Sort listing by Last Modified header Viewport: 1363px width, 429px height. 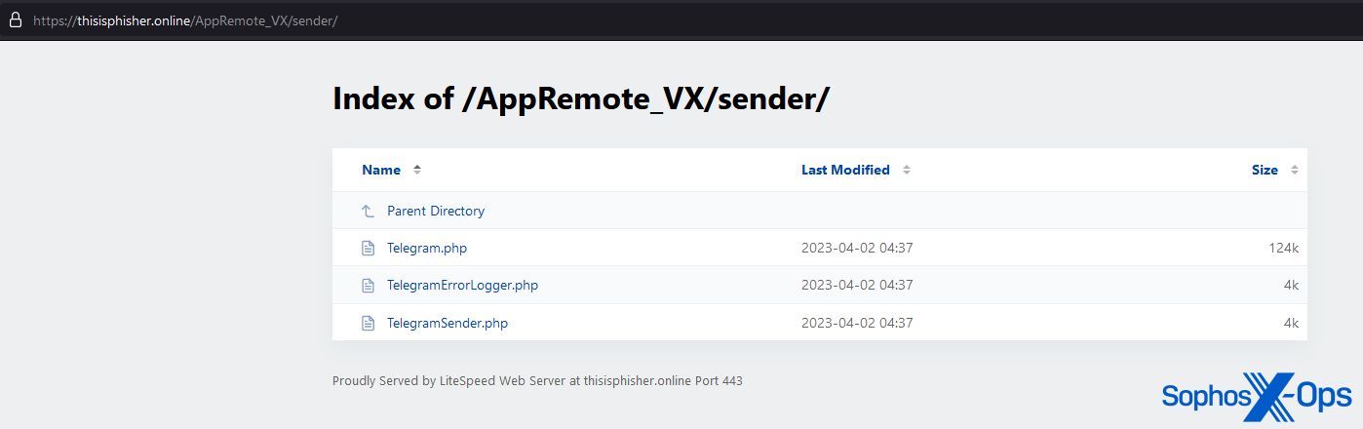845,170
